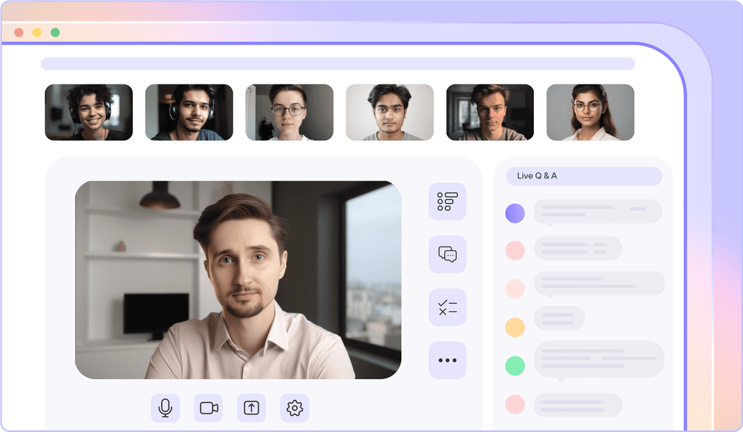The image size is (743, 432).
Task: Open the participants list panel
Action: pos(447,201)
